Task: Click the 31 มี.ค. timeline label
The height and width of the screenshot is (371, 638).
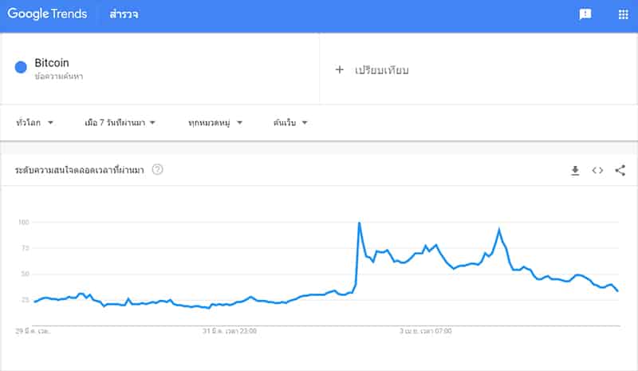Action: [x=230, y=331]
